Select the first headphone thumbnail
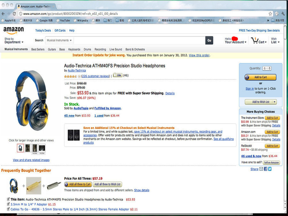288x216 pixels. point(20,148)
